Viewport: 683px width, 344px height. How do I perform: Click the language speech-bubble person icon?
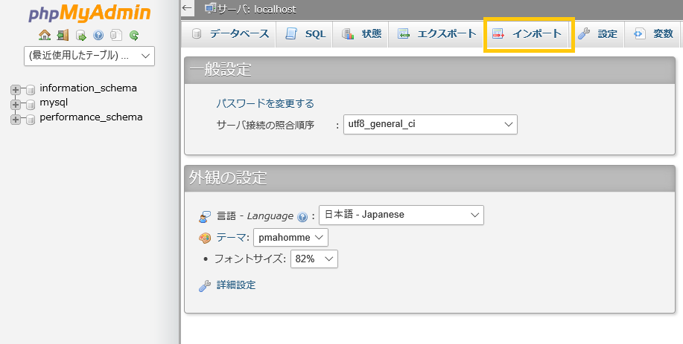click(205, 216)
